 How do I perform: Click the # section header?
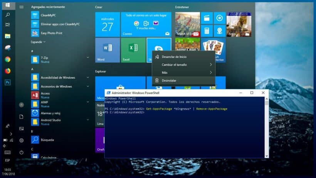(x=32, y=51)
